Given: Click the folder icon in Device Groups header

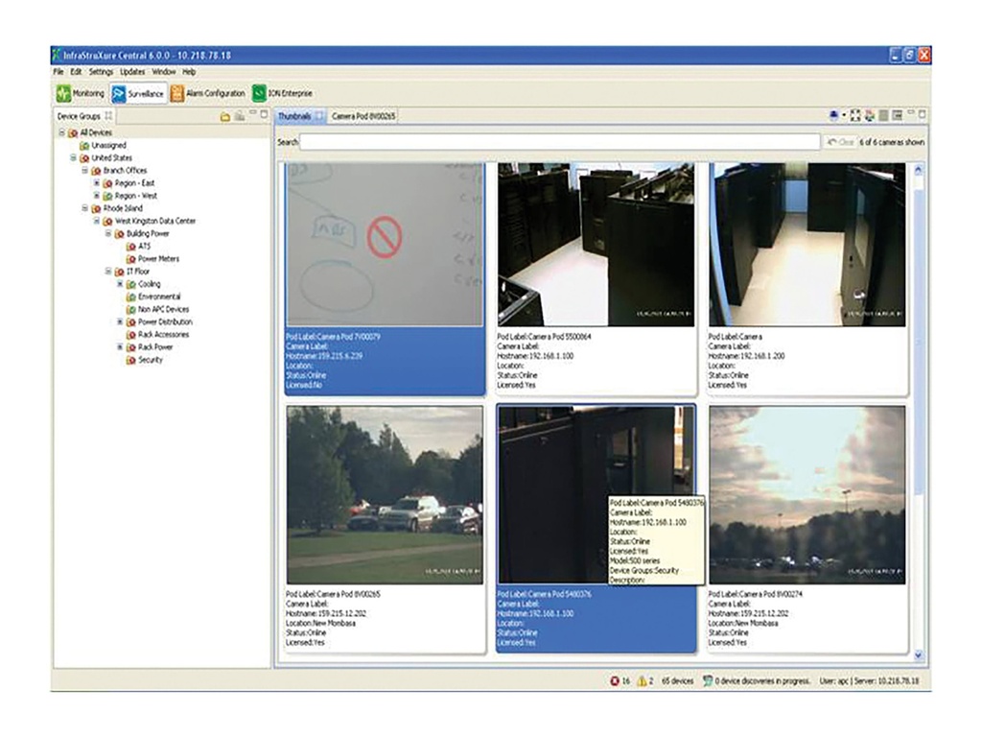Looking at the screenshot, I should (224, 116).
